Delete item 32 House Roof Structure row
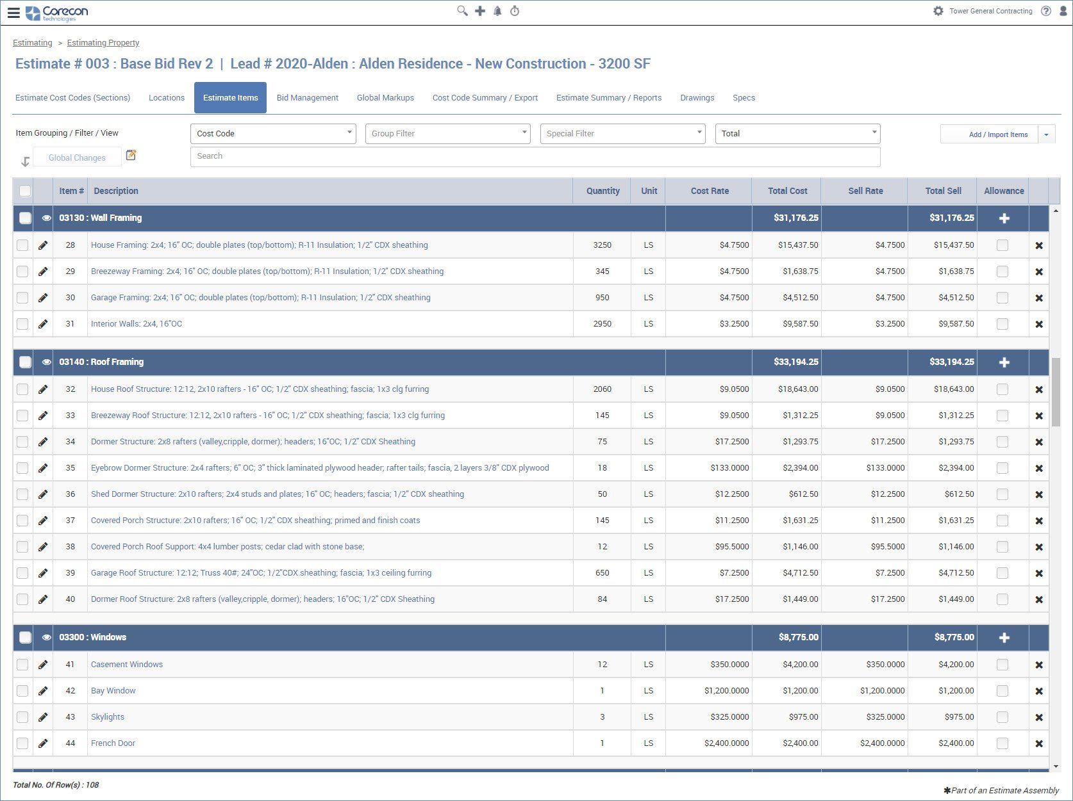Viewport: 1073px width, 801px height. click(x=1039, y=390)
